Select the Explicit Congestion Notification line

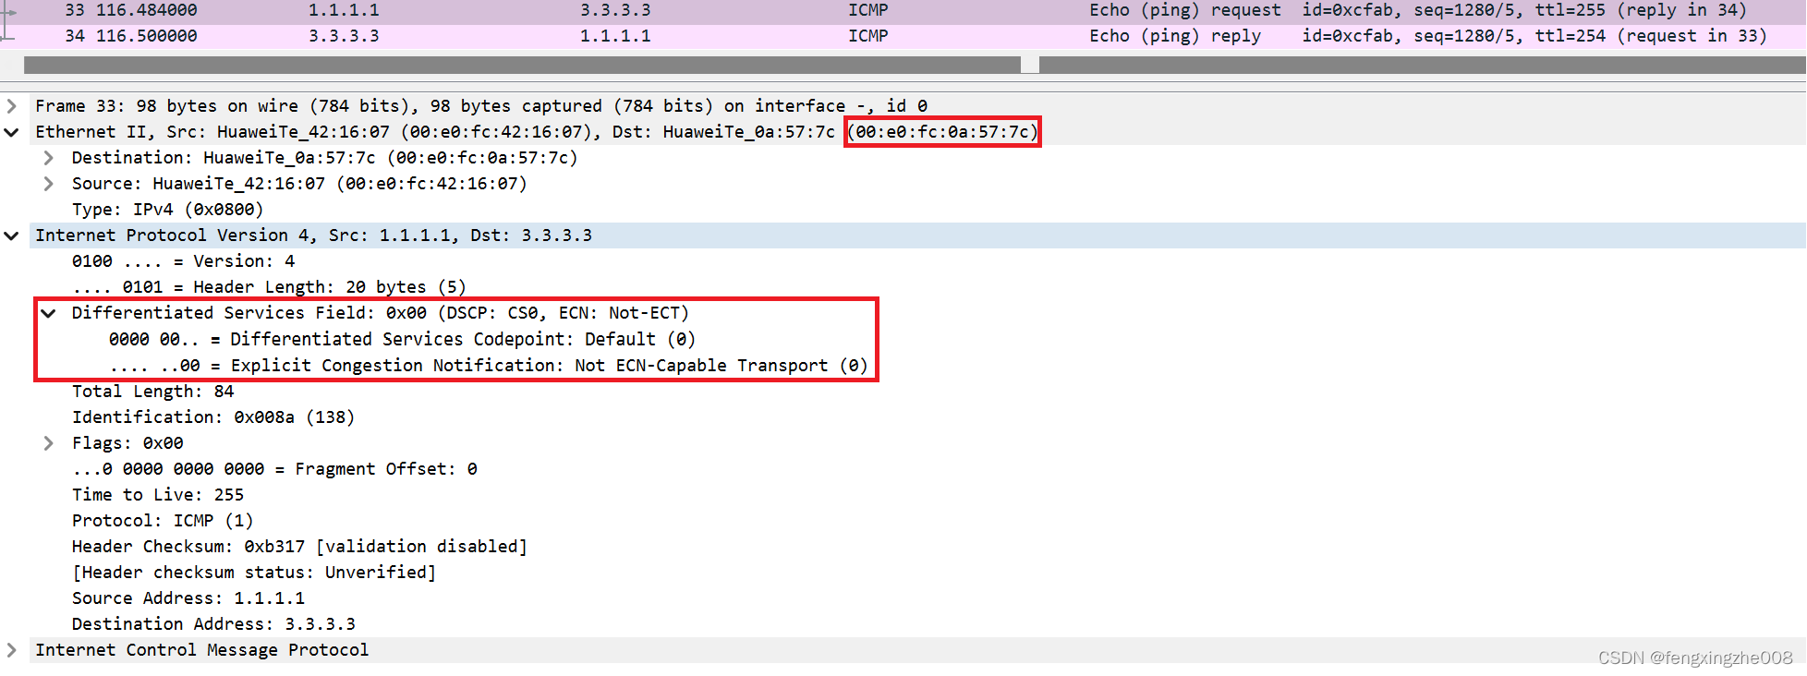point(488,366)
